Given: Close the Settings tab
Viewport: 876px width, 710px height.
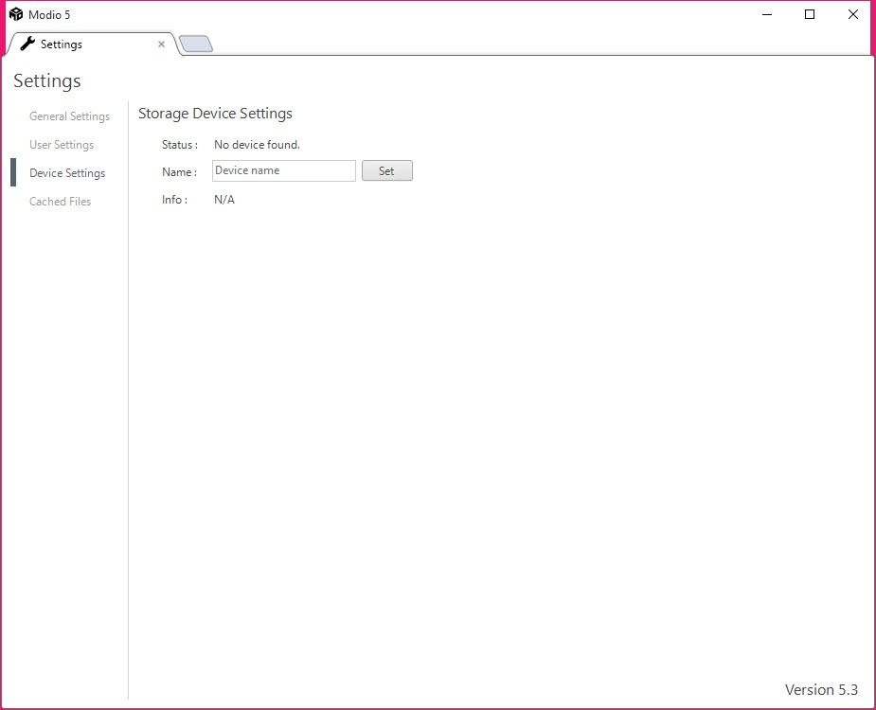Looking at the screenshot, I should click(161, 44).
